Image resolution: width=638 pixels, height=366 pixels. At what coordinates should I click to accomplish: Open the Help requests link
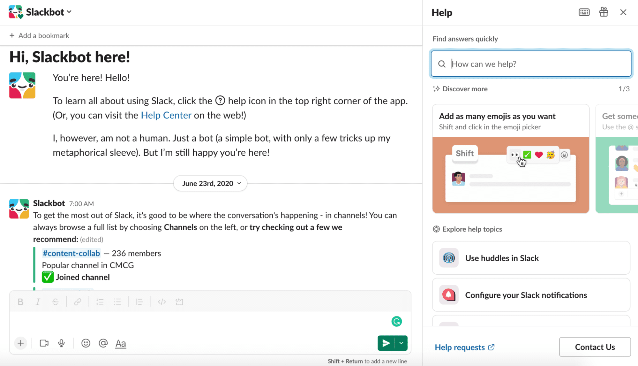465,347
